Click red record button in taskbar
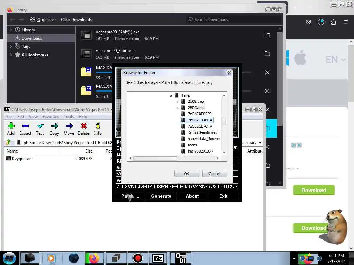The height and width of the screenshot is (265, 354). point(138,258)
